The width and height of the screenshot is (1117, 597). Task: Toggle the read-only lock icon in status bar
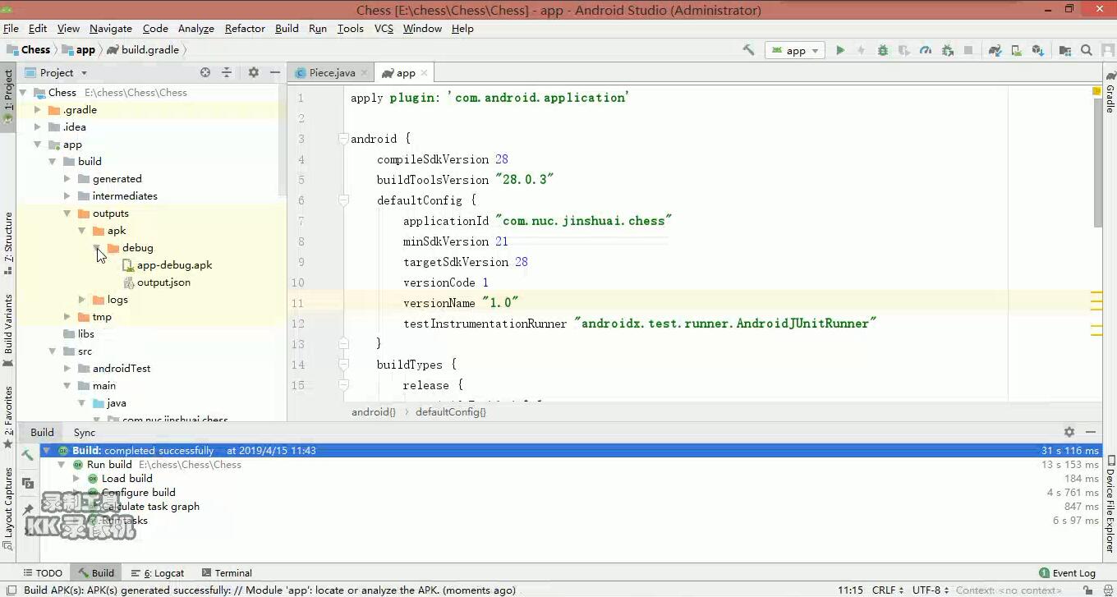(1087, 590)
